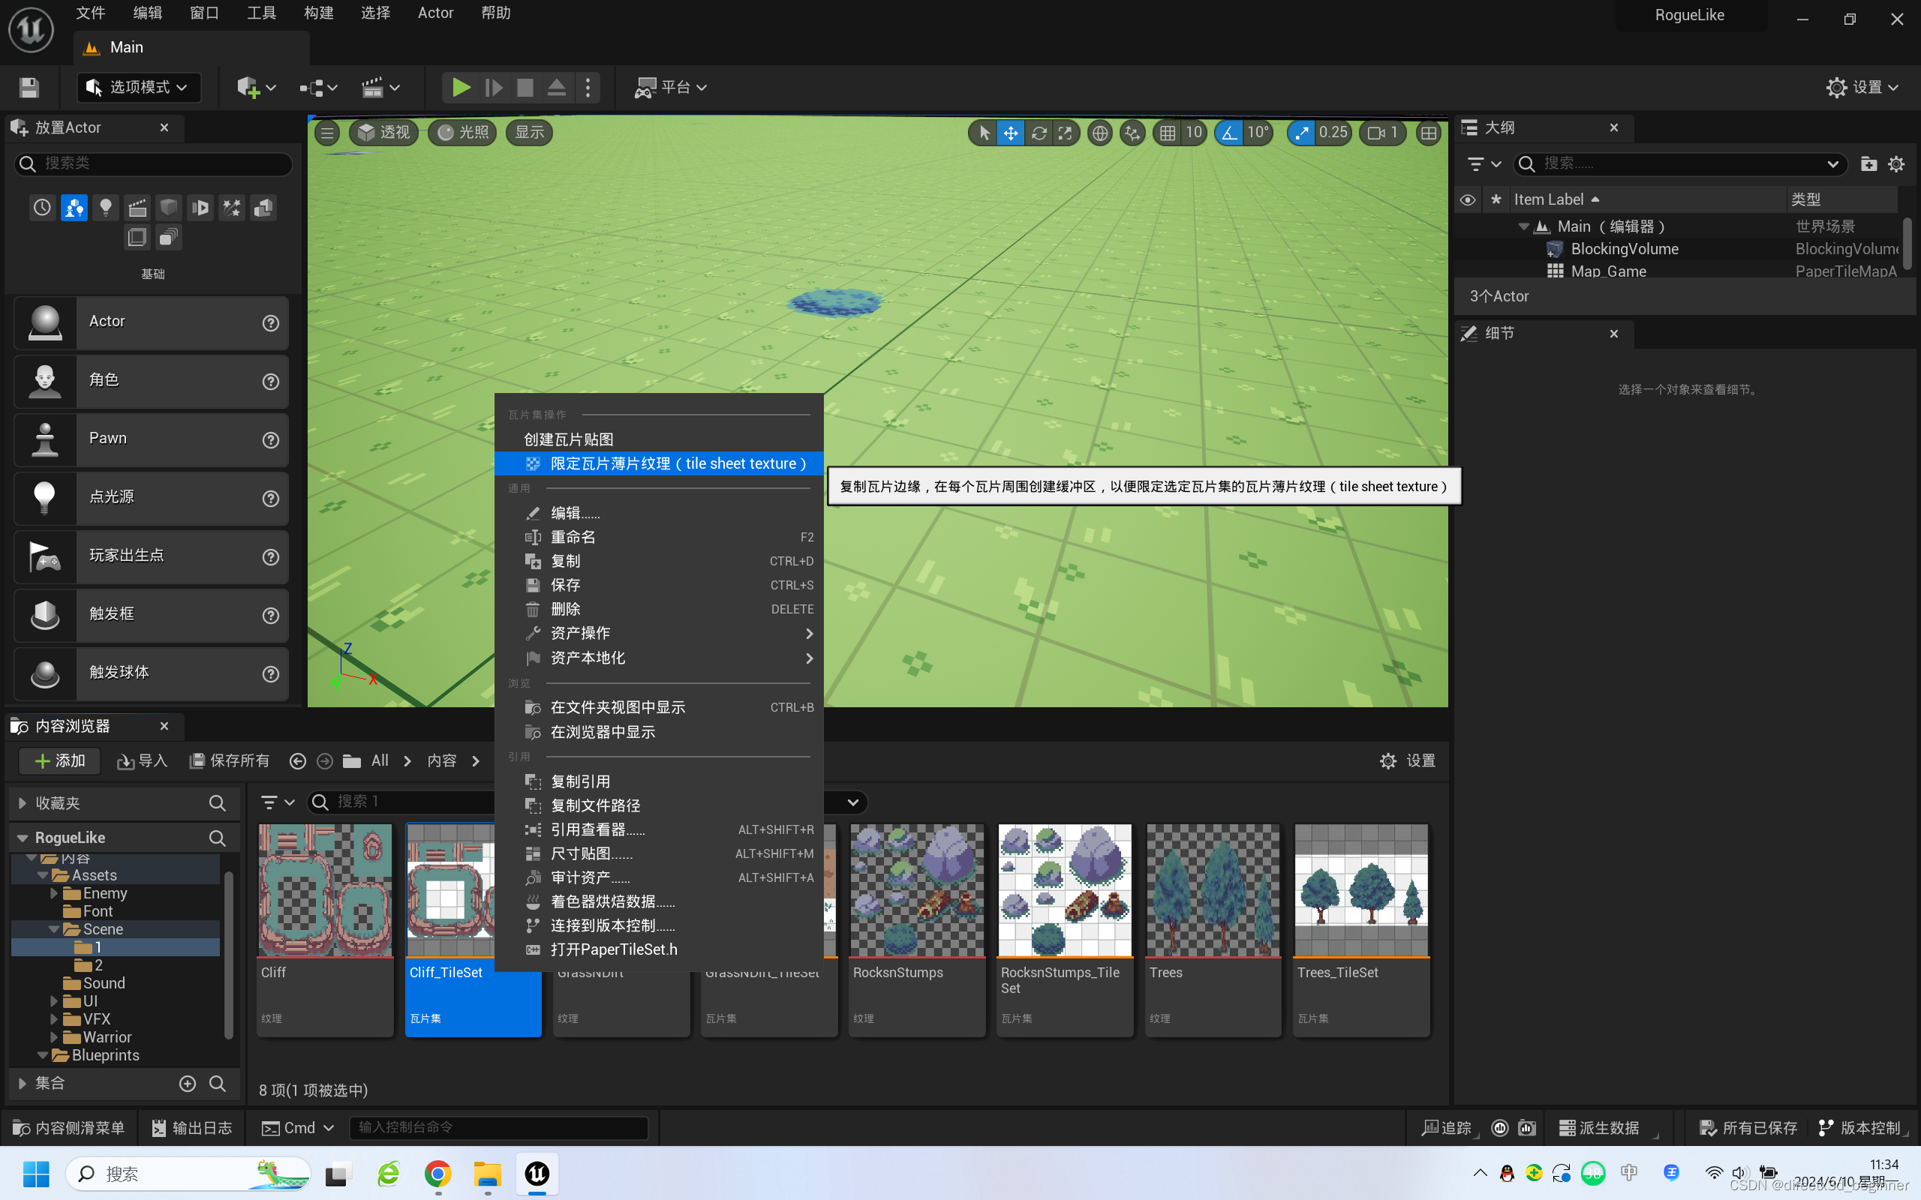Click 导入 to import new assets
Screen dimensions: 1921x1200
pyautogui.click(x=141, y=760)
